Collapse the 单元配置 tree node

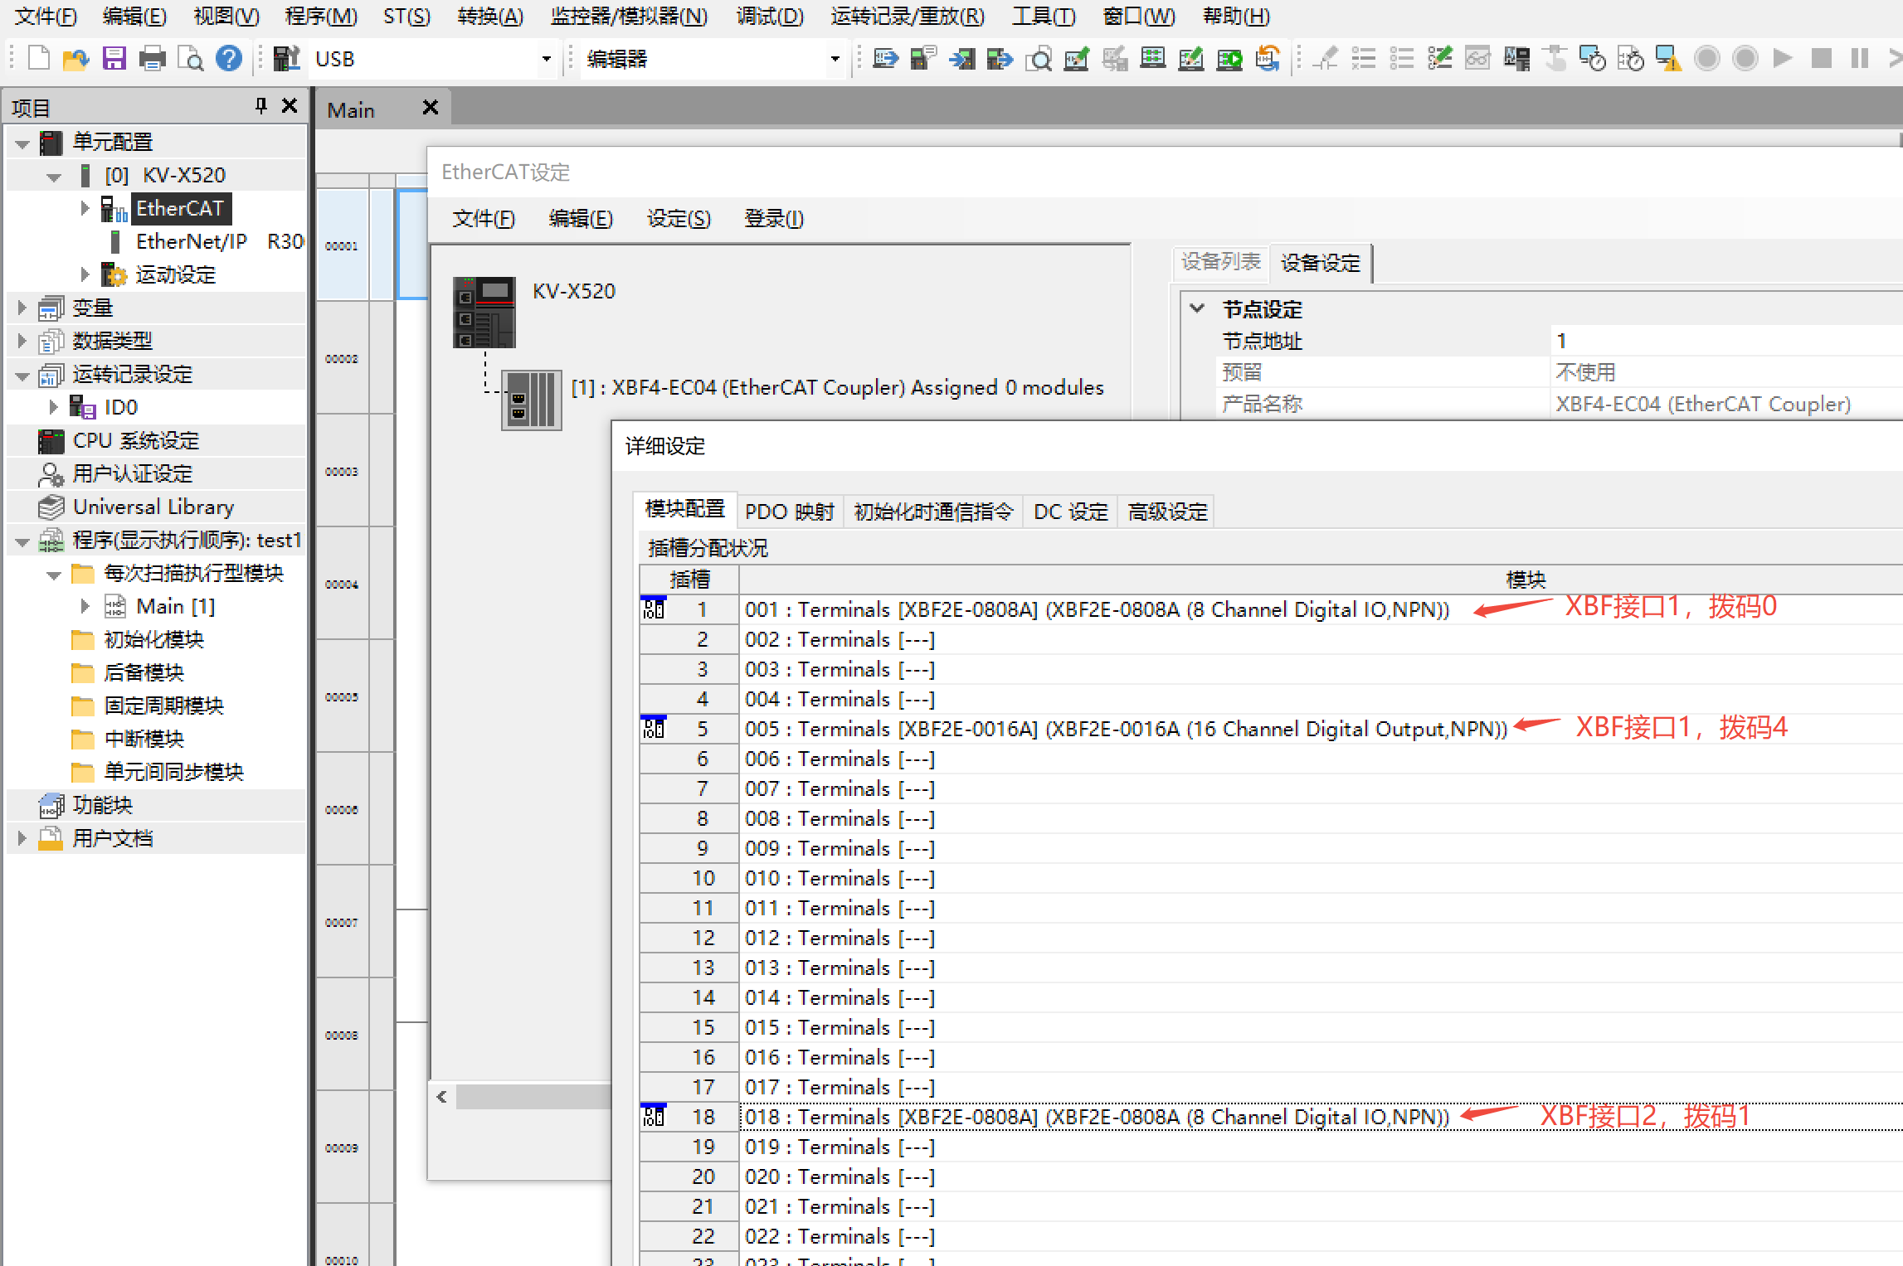point(22,143)
